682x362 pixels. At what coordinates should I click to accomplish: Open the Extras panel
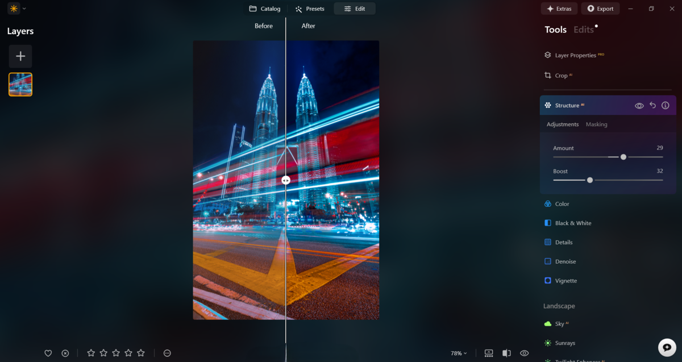559,9
